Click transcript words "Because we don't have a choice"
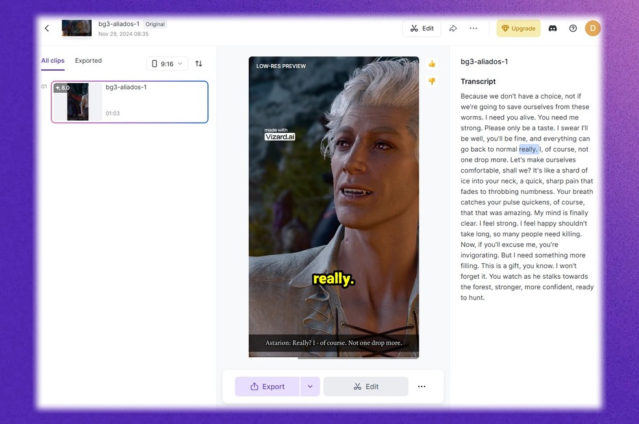This screenshot has width=639, height=424. tap(511, 96)
